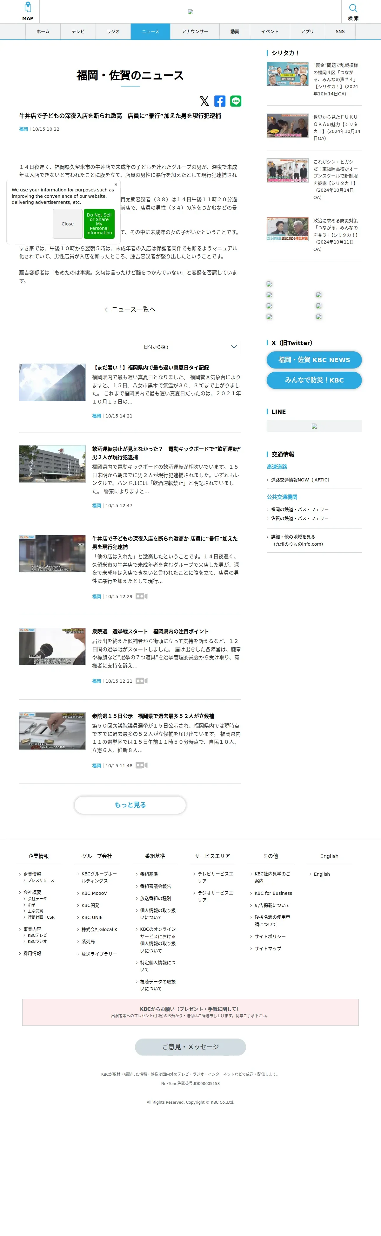The width and height of the screenshot is (381, 1236).
Task: Open the 動画 tab
Action: 235,31
